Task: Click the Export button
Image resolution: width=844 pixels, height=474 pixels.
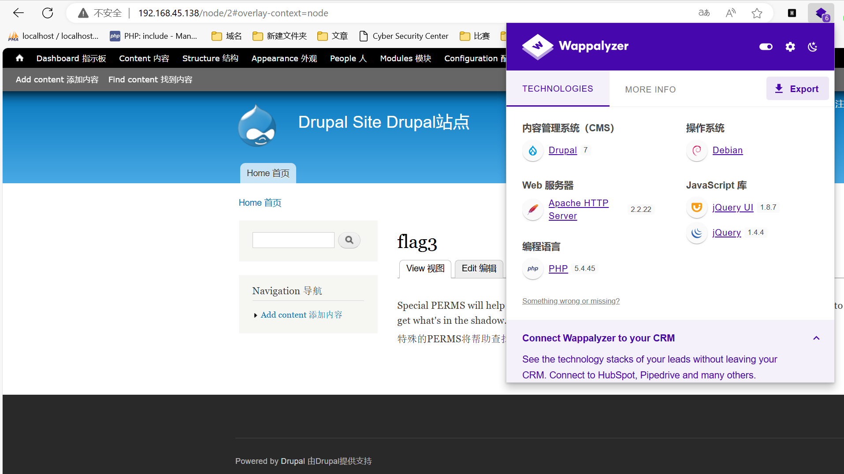Action: [797, 89]
